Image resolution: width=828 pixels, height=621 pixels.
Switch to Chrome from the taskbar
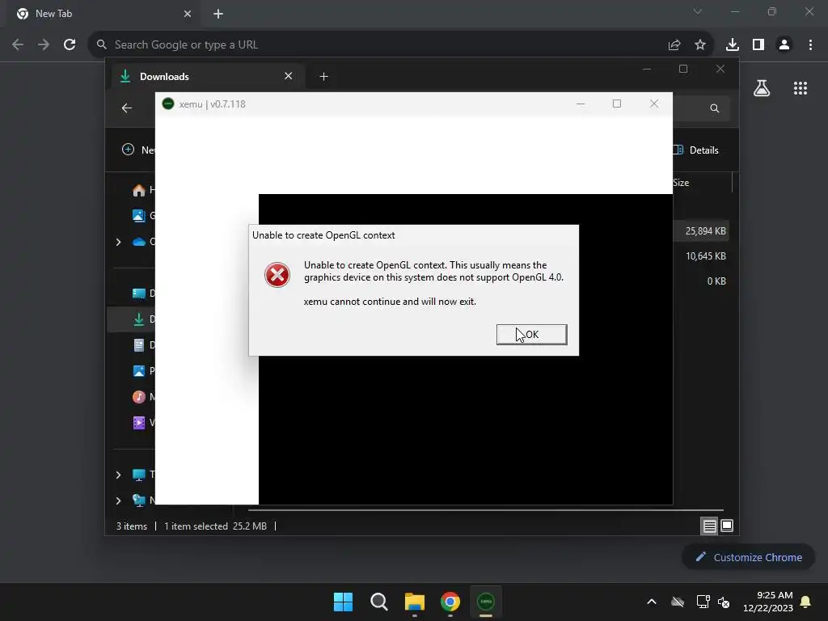point(450,602)
